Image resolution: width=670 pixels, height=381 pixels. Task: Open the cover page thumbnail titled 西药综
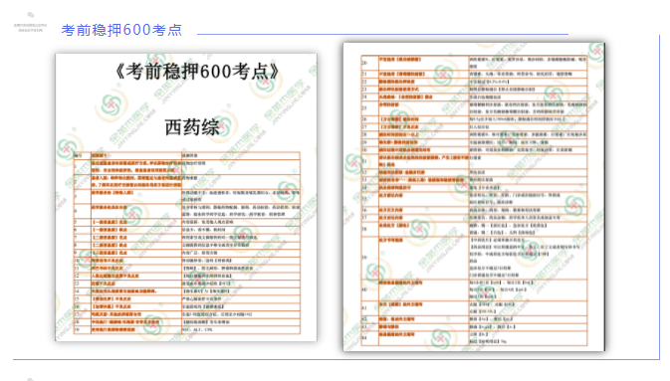[186, 197]
